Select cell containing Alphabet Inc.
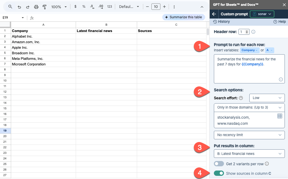 click(x=43, y=36)
